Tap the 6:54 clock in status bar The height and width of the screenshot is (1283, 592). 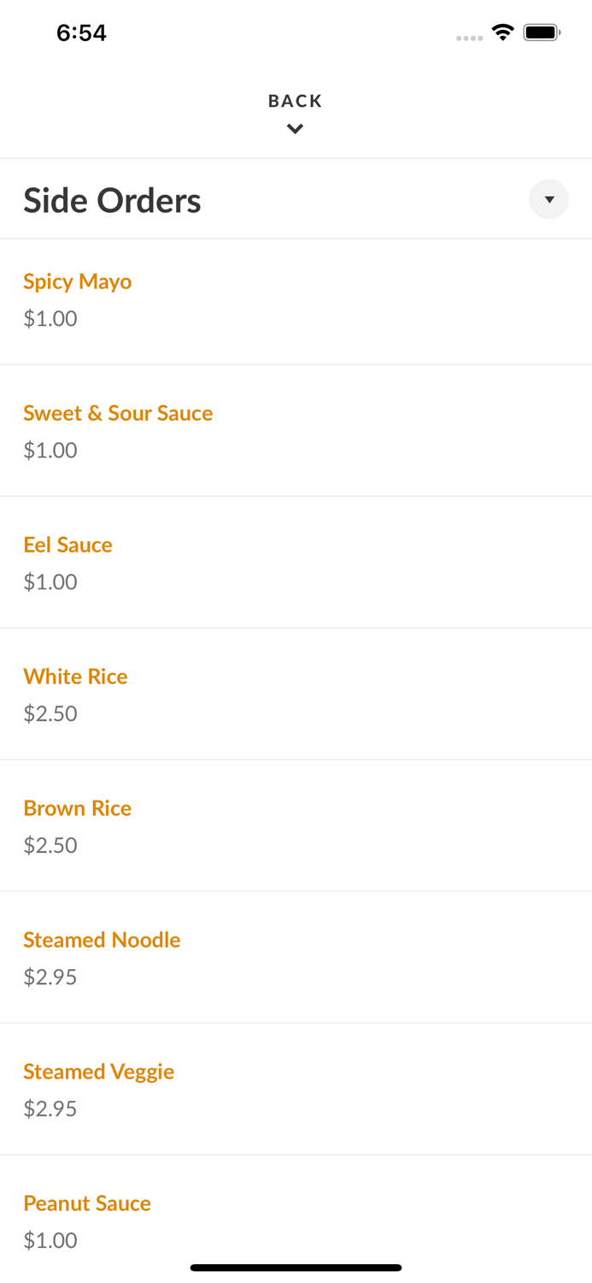point(81,33)
